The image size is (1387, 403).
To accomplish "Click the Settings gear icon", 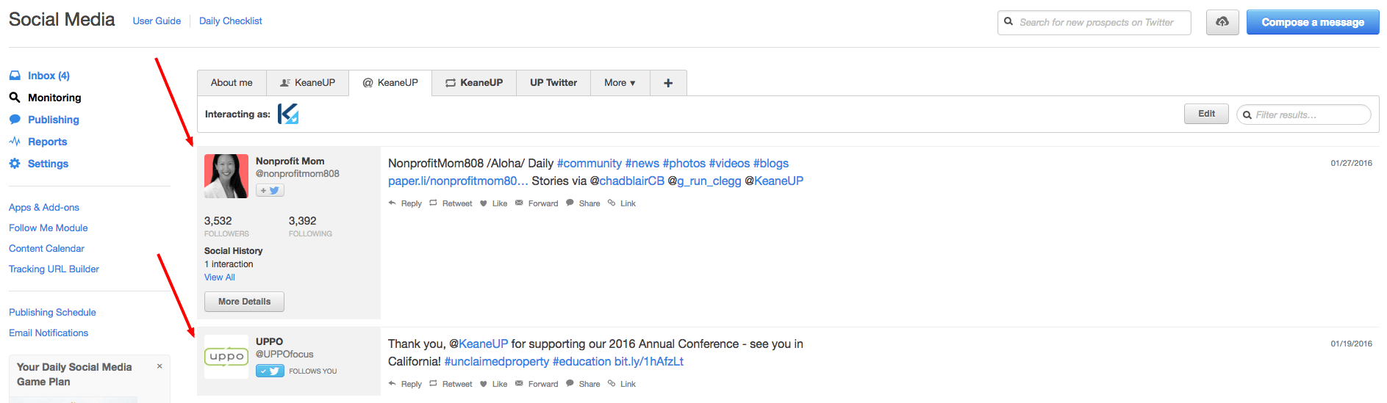I will tap(15, 164).
